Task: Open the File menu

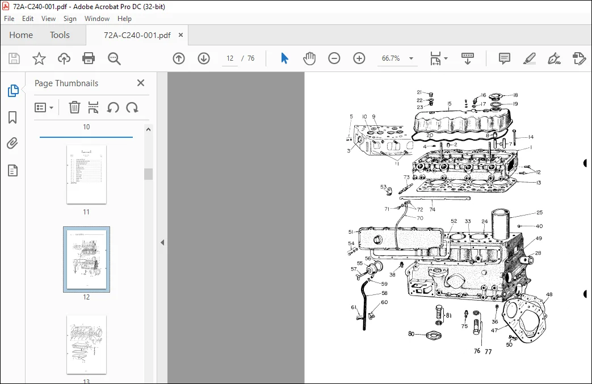Action: tap(9, 19)
